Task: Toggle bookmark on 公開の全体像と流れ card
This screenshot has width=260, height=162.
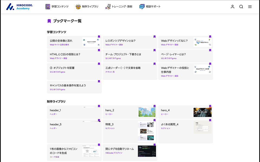Action: point(99,37)
